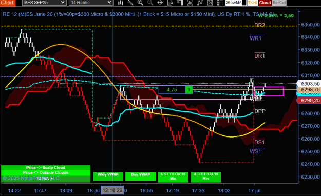Click the Price <> Scalp Cloud button
The width and height of the screenshot is (321, 196).
[x=45, y=168]
